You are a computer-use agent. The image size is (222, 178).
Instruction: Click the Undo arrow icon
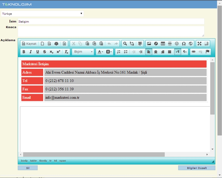pos(109,44)
